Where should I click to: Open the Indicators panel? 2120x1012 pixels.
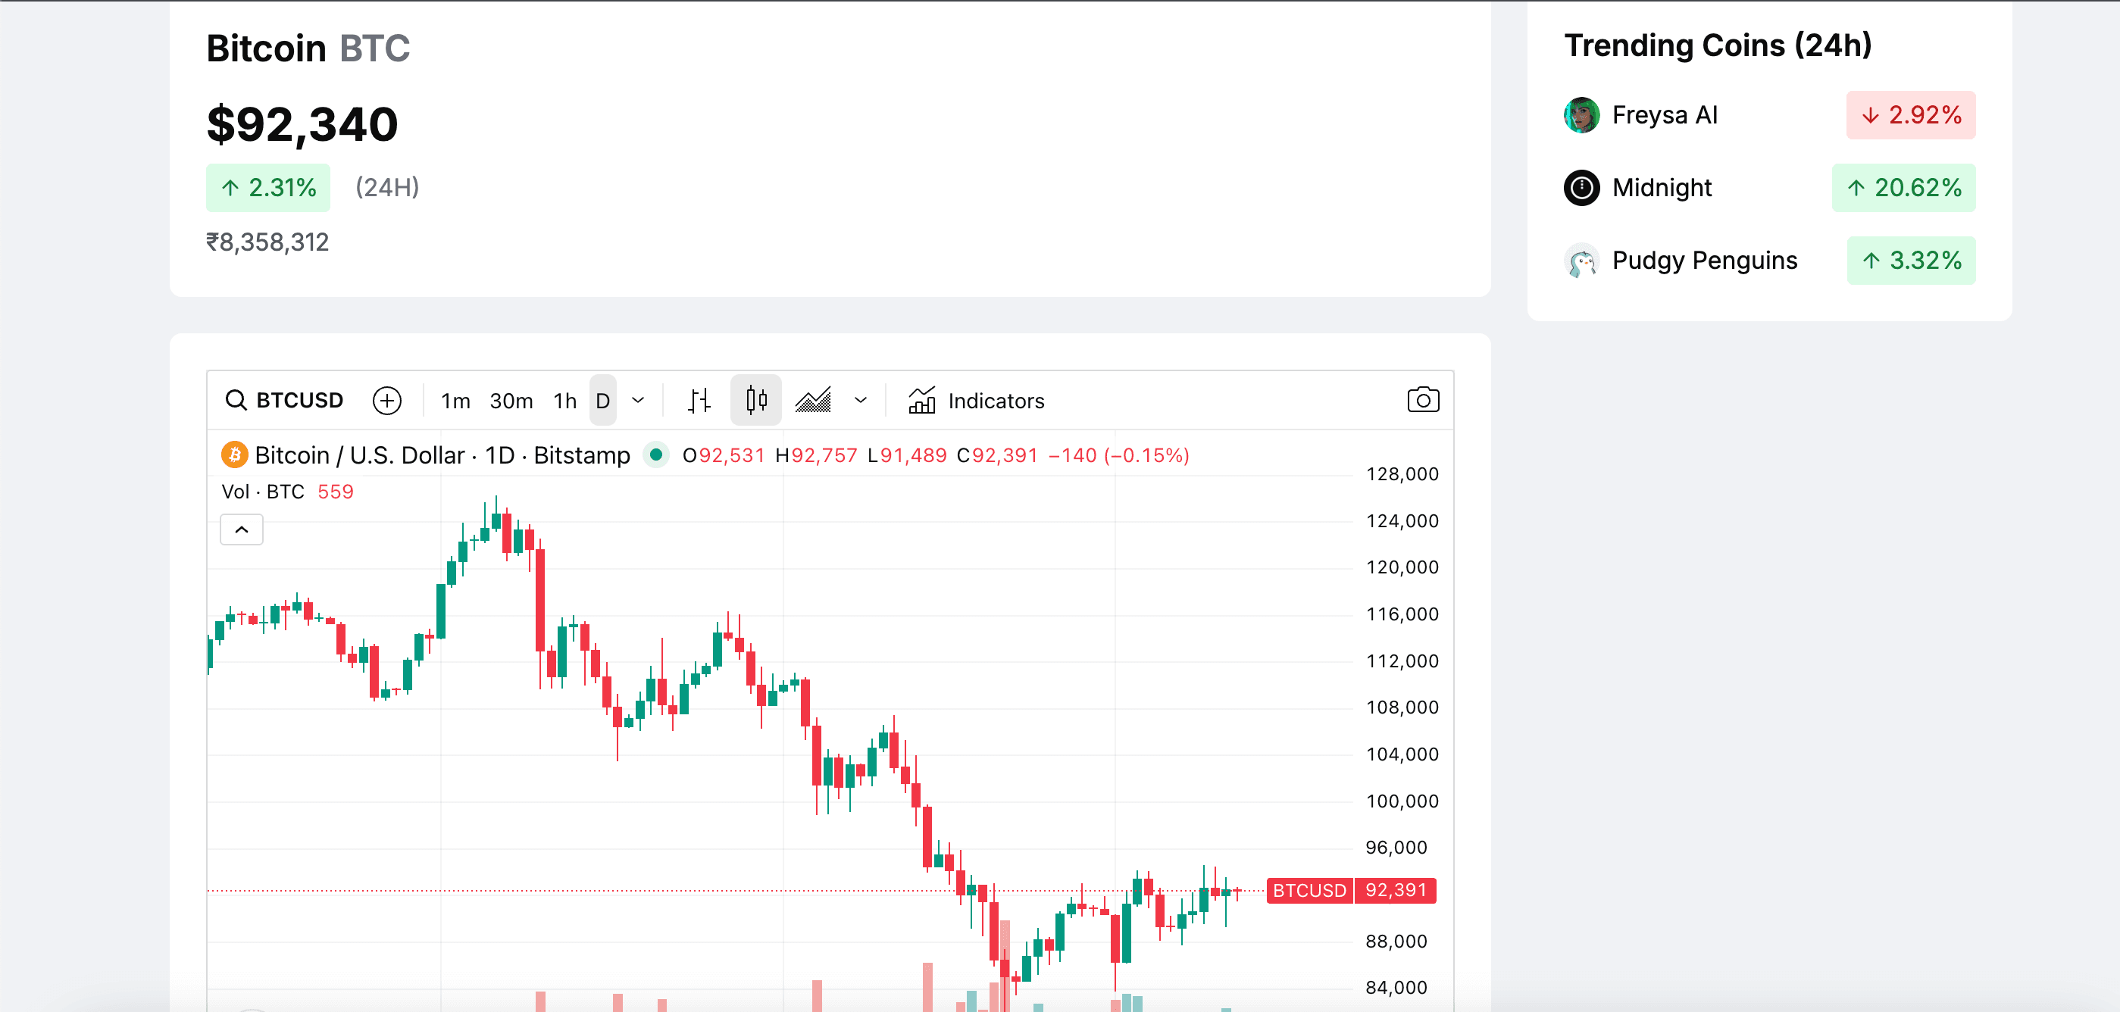[x=976, y=401]
